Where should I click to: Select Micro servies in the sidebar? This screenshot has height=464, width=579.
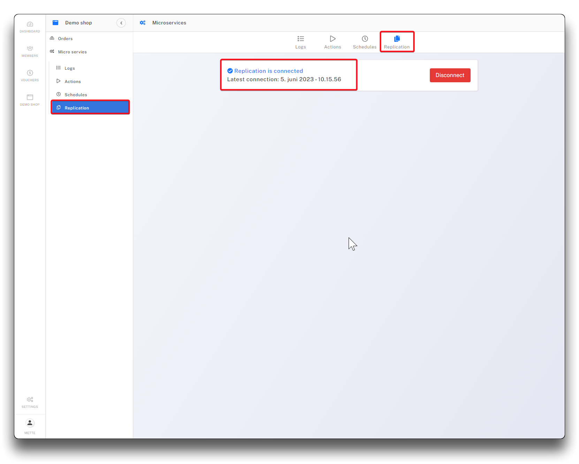point(72,52)
